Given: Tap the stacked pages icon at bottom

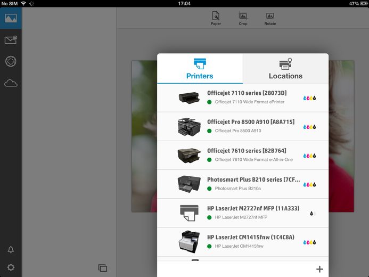Looking at the screenshot, I should click(x=103, y=268).
